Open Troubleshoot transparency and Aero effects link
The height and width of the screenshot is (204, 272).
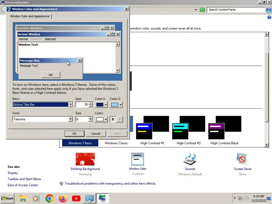pyautogui.click(x=110, y=184)
